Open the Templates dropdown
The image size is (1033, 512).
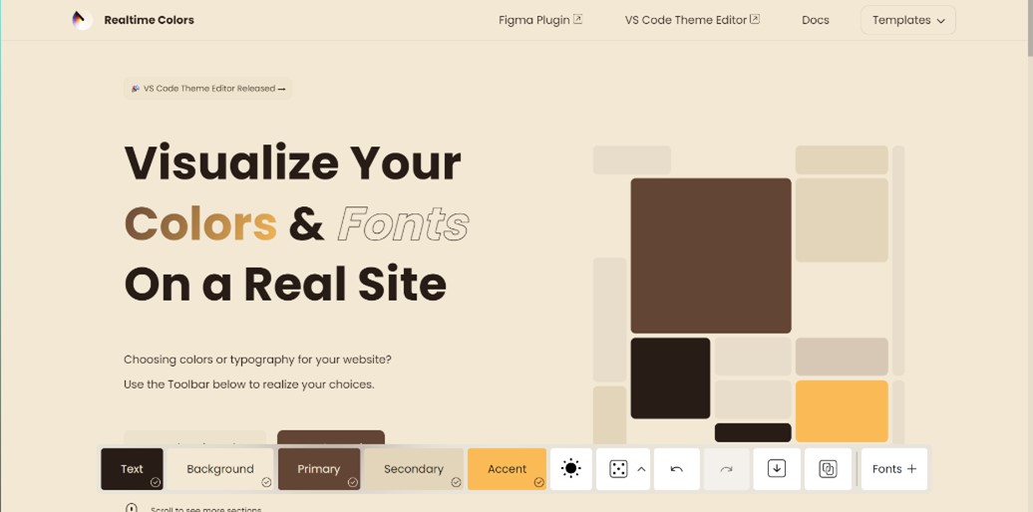pyautogui.click(x=907, y=20)
